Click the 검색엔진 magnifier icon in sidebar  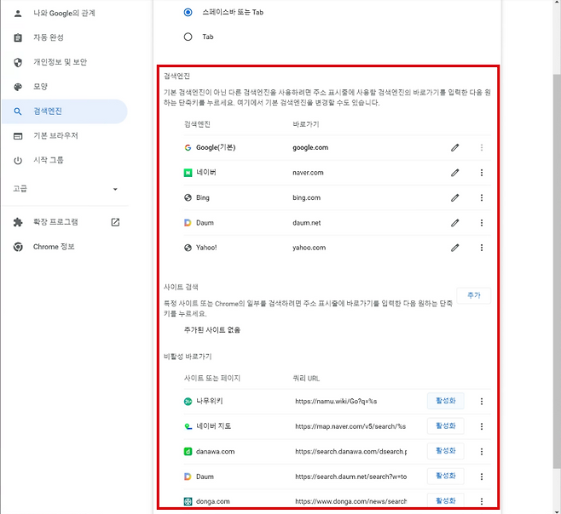point(18,111)
